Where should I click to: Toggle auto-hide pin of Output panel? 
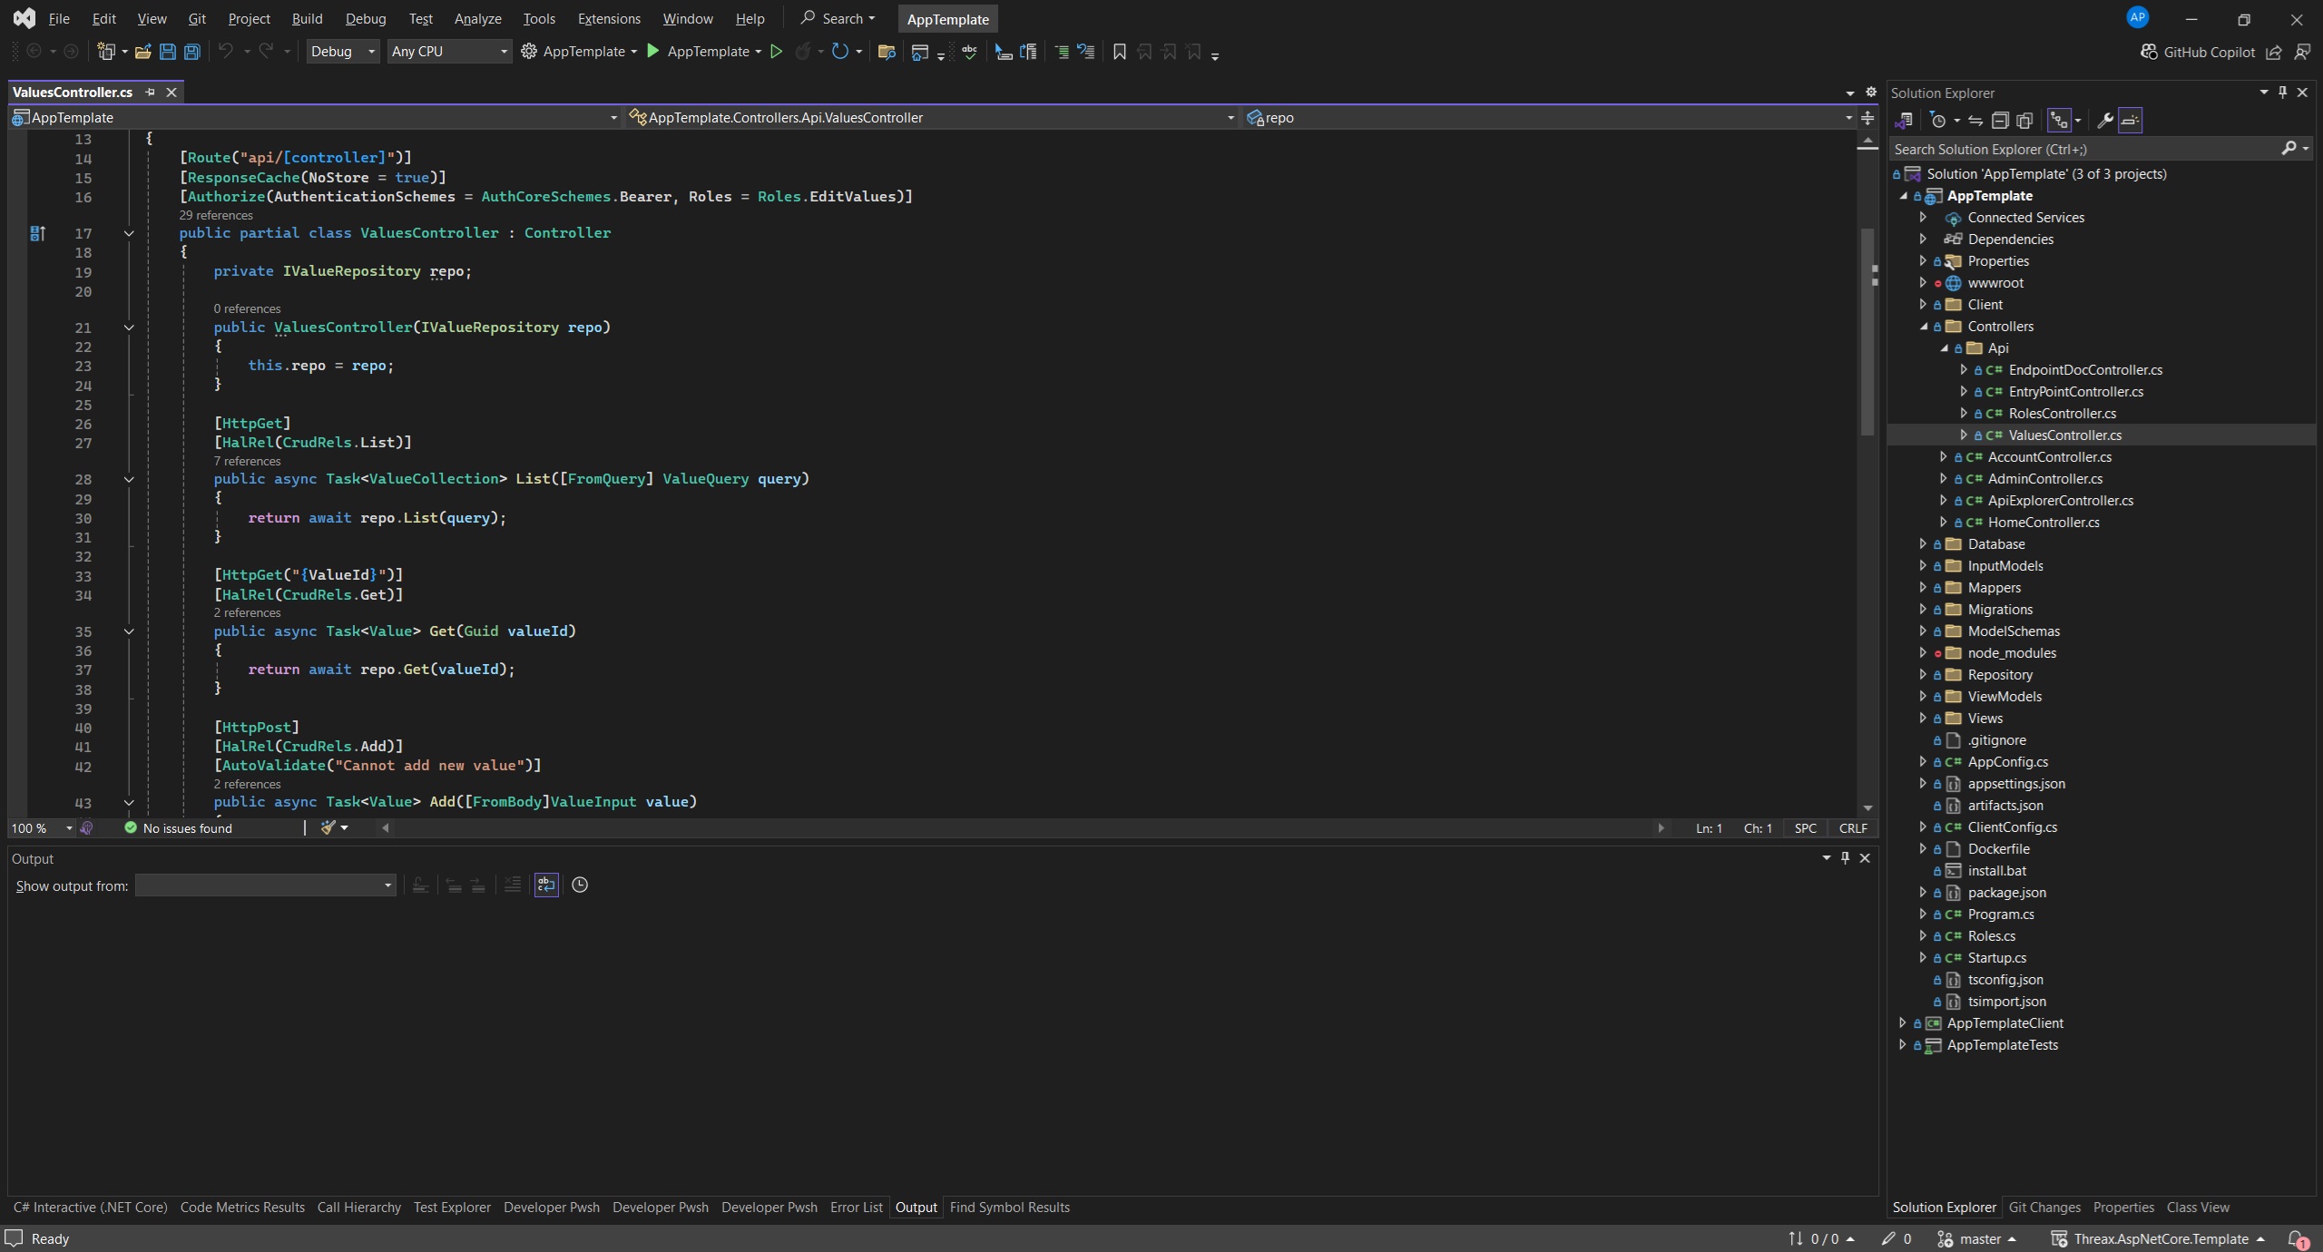point(1845,857)
